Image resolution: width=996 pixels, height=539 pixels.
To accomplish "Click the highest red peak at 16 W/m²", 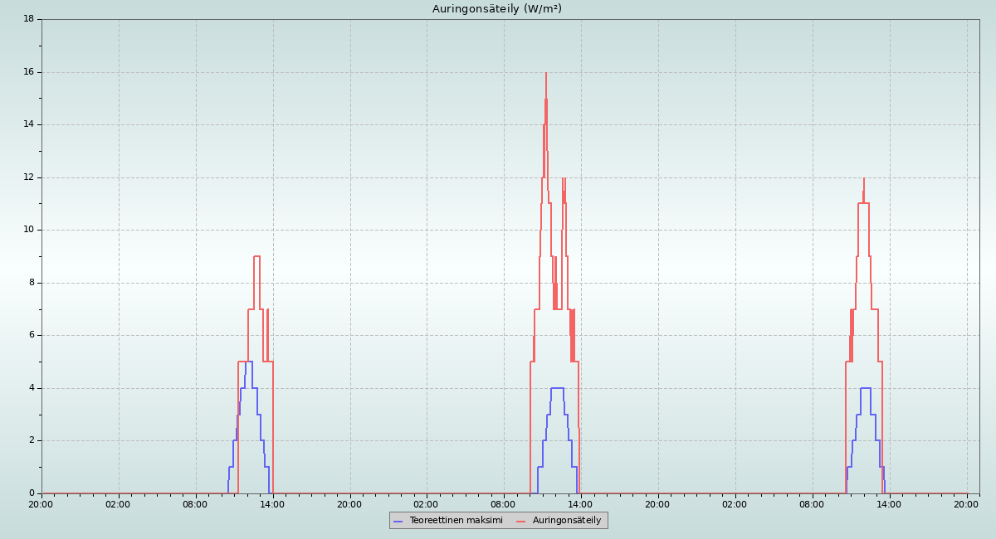I will point(546,74).
